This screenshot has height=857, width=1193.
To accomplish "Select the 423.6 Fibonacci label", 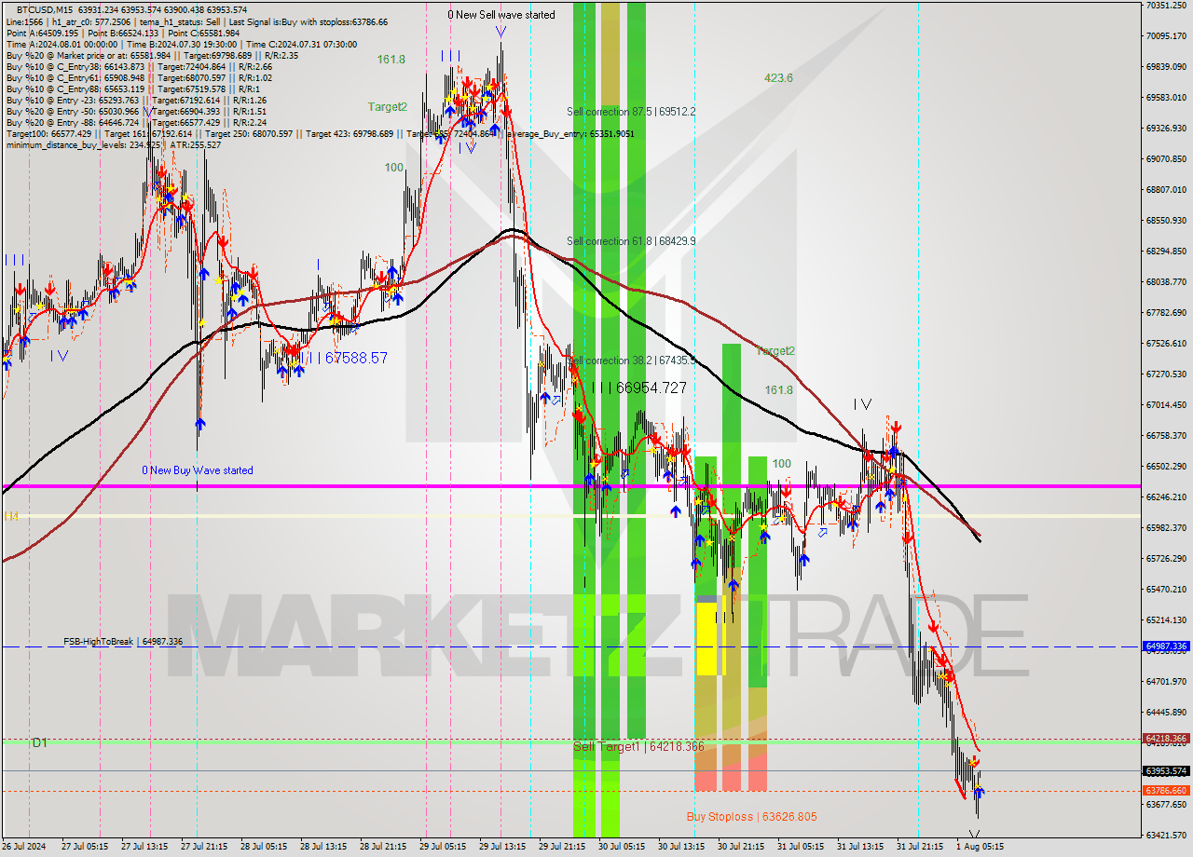I will pos(778,78).
